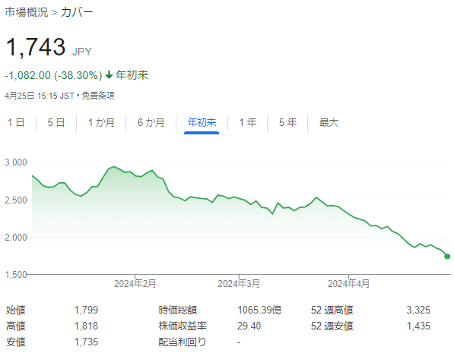Screen dimensions: 454x353
Task: Click the 時価総額 value 1065.39億
Action: pos(259,310)
